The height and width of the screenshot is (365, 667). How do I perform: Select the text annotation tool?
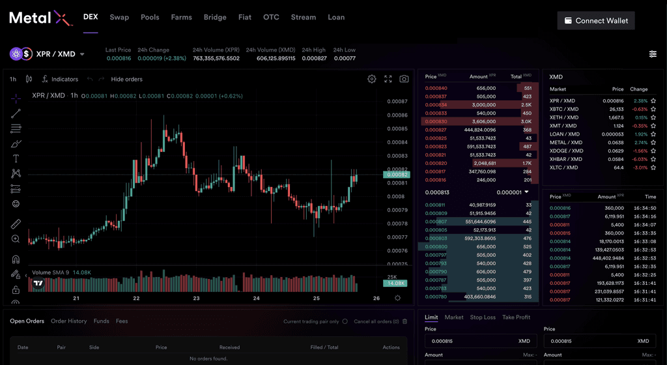(x=16, y=158)
